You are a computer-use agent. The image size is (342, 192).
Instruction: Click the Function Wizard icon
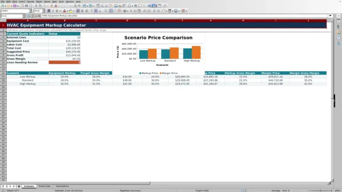click(29, 16)
